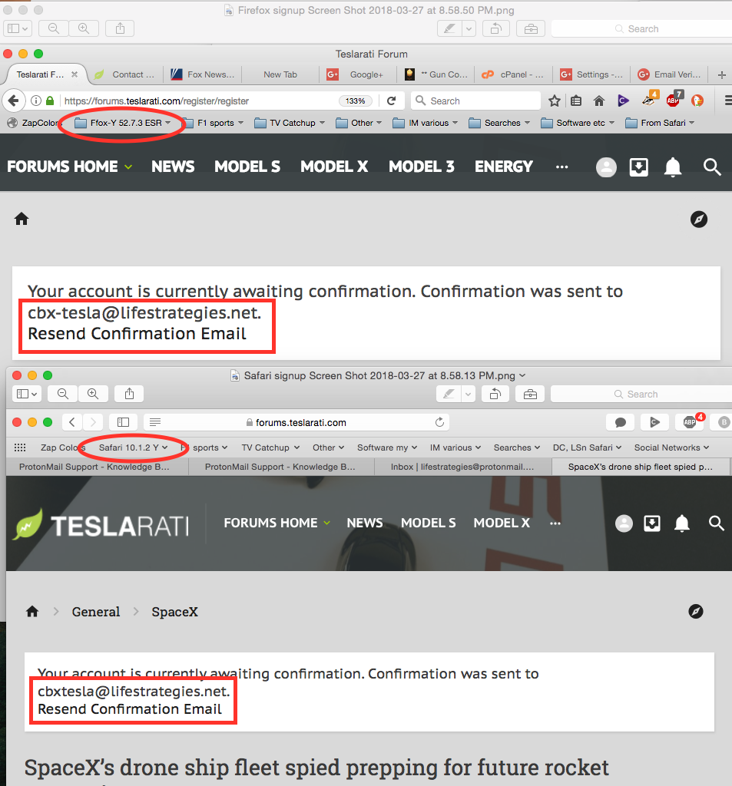Click Safari address bar showing forums.teslarati.com
Viewport: 732px width, 786px height.
(x=296, y=422)
